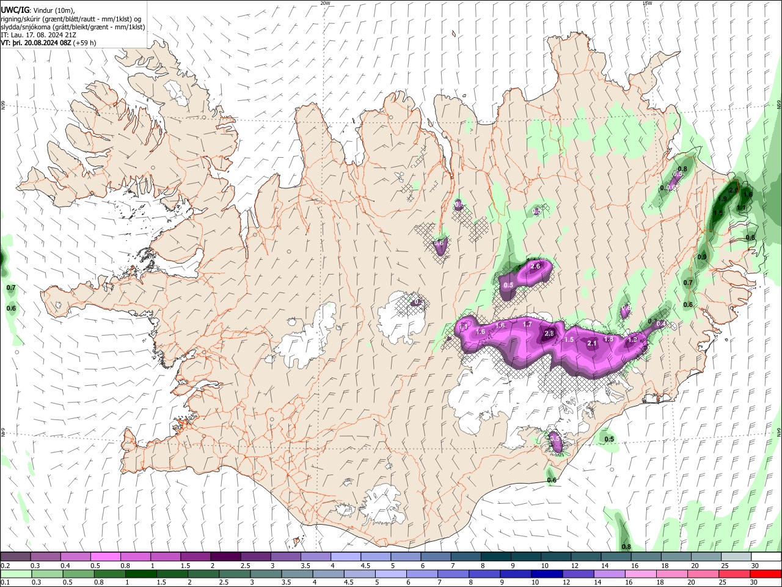Click the 'slydda/snjókoma' legend description line

[x=73, y=28]
